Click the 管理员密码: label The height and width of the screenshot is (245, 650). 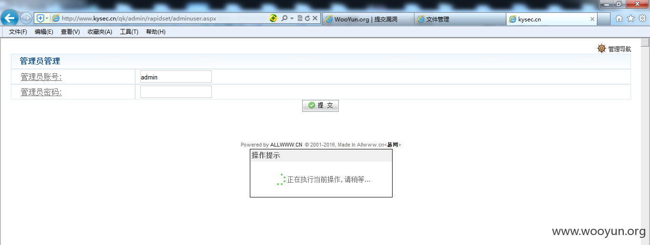tap(41, 92)
